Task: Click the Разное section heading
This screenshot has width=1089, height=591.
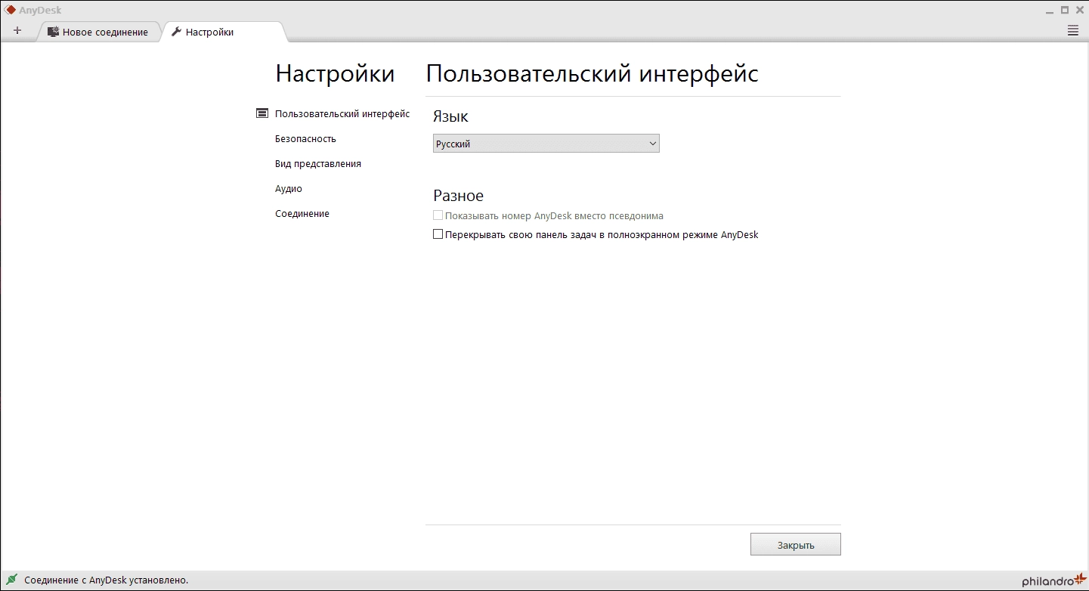Action: (458, 196)
